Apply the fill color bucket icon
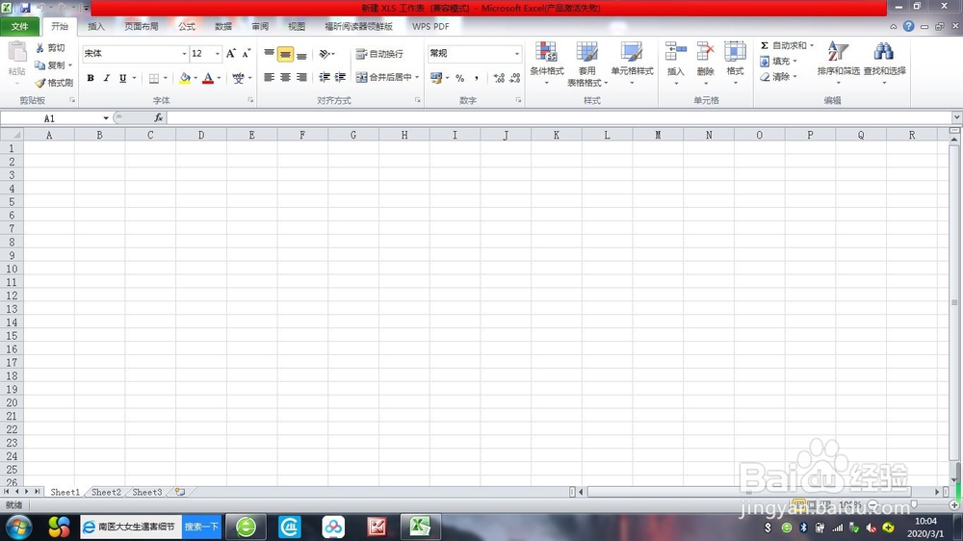 (184, 78)
